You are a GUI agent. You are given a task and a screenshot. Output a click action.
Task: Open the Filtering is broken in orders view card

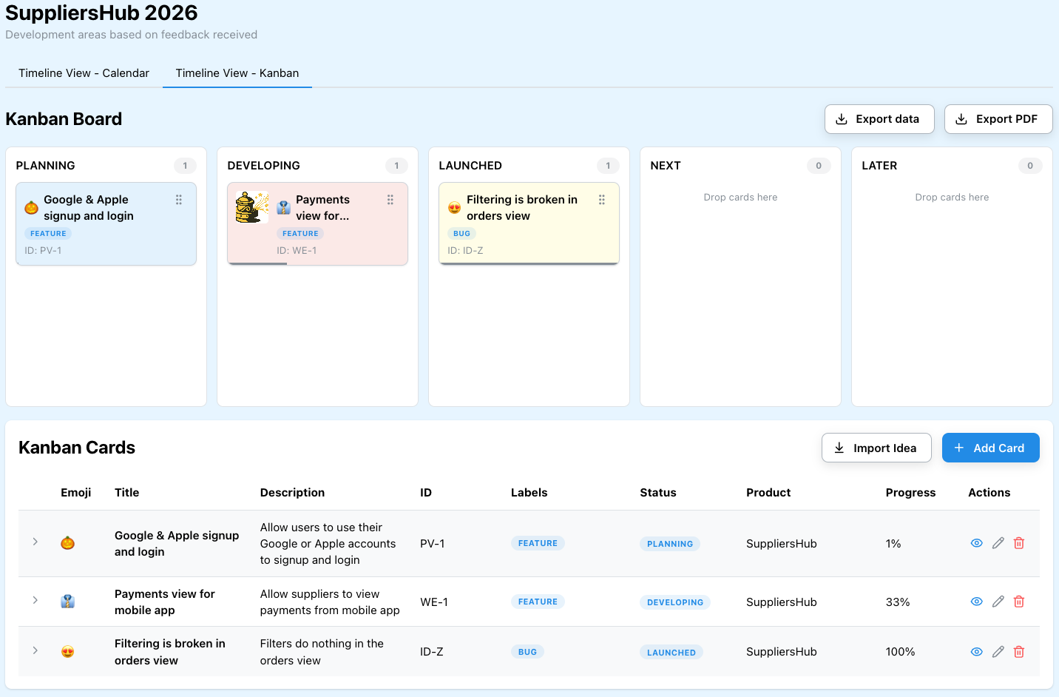click(521, 208)
